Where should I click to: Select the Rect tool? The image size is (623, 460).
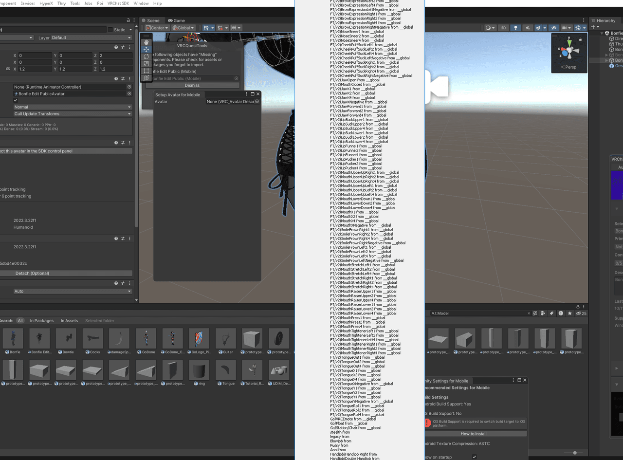pos(146,71)
